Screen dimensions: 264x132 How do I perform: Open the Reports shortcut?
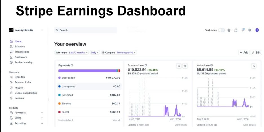click(x=19, y=88)
